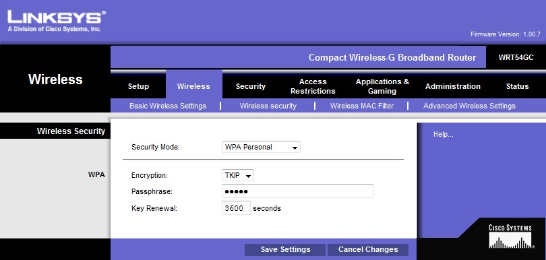
Task: Open Basic Wireless Settings subtab
Action: (168, 106)
